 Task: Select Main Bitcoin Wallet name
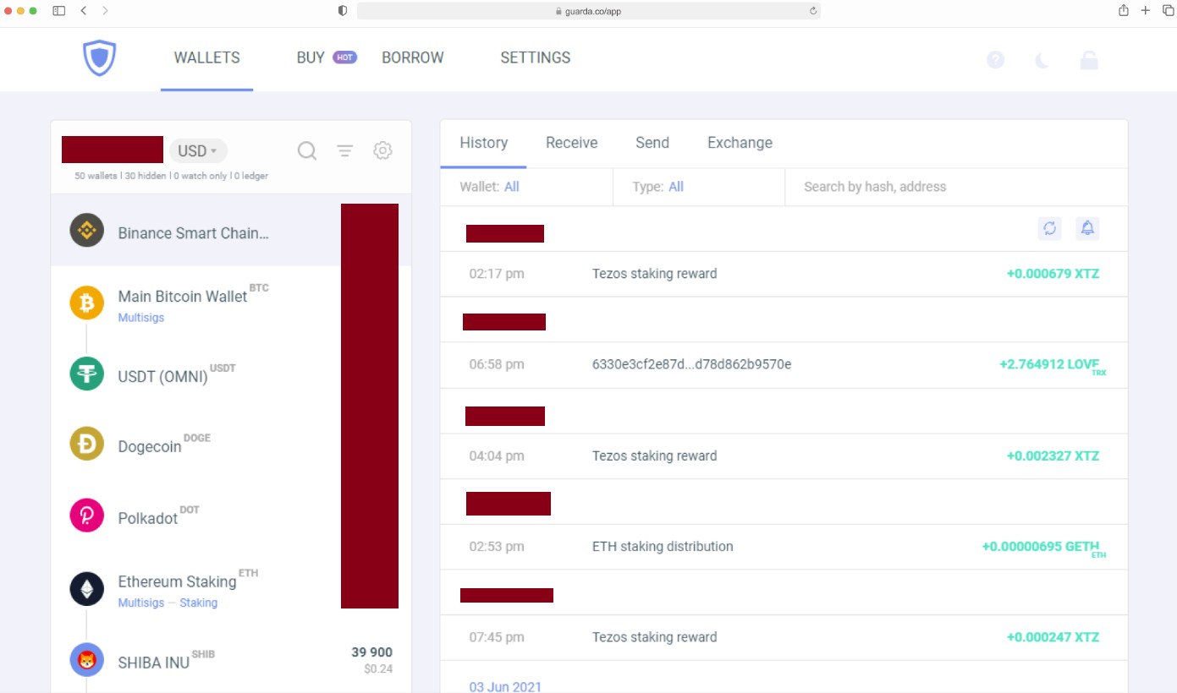point(183,297)
